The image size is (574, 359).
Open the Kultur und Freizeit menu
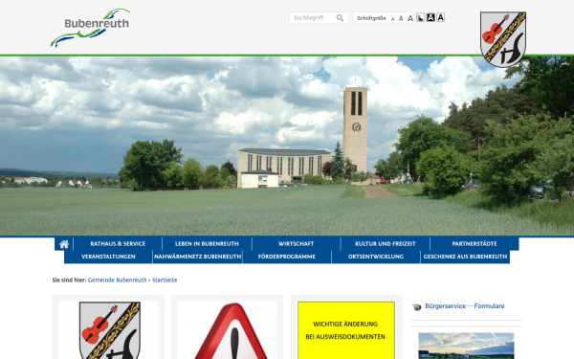(386, 243)
